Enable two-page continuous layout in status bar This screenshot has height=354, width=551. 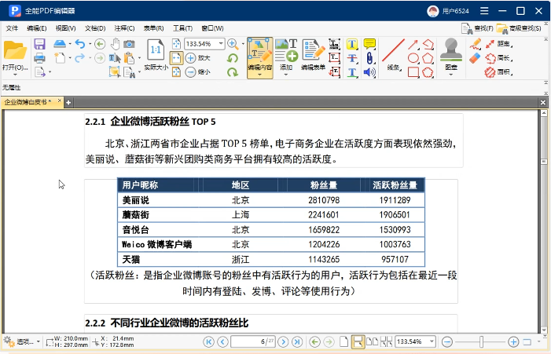coord(386,341)
